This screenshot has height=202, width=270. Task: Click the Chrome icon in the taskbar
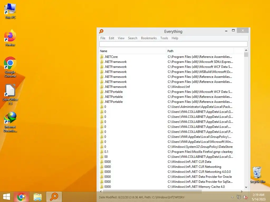[x=21, y=197]
